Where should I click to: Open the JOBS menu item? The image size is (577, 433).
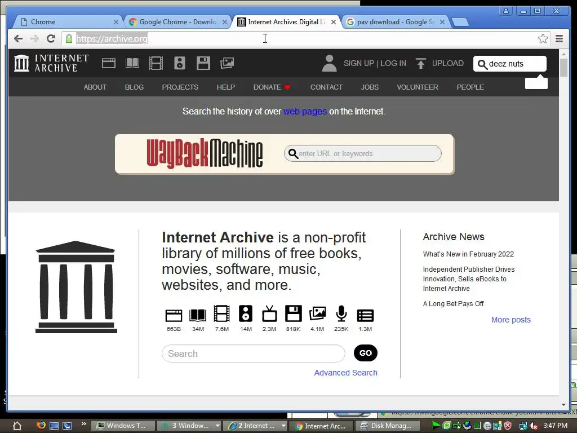tap(370, 87)
